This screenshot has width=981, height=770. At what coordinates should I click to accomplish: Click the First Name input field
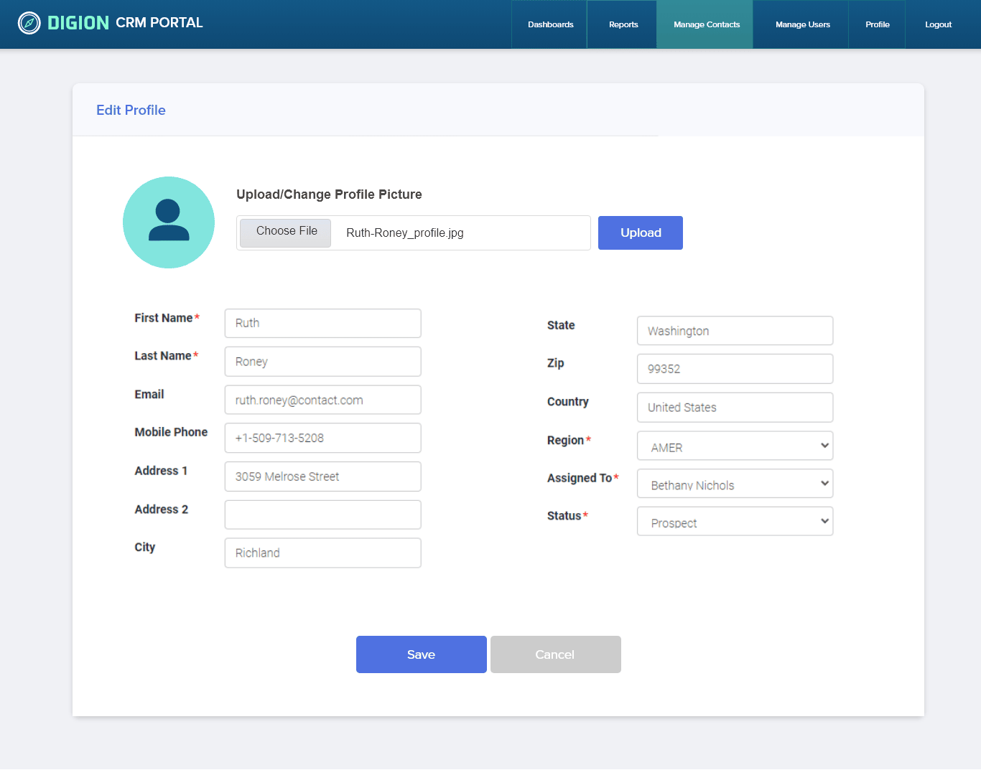[322, 324]
